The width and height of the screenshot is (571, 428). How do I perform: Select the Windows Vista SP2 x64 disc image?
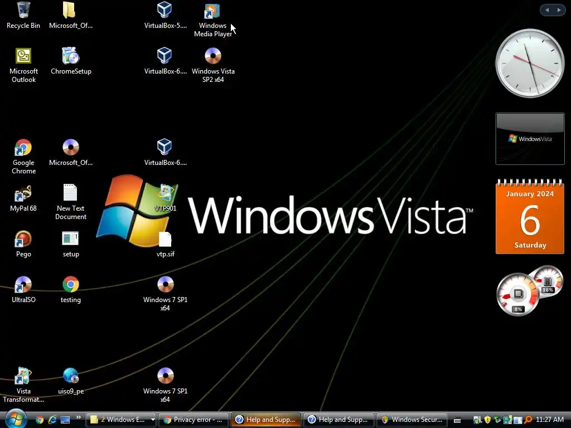click(213, 66)
